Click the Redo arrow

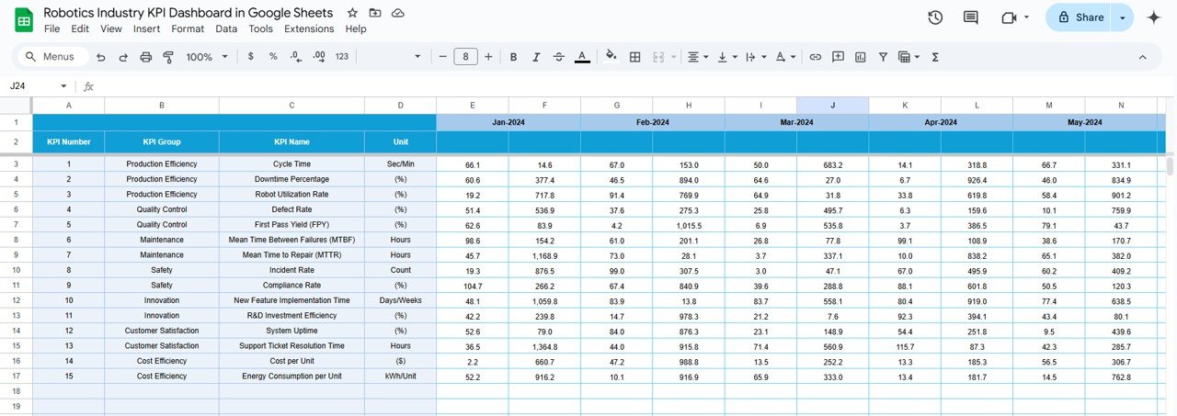[x=122, y=57]
